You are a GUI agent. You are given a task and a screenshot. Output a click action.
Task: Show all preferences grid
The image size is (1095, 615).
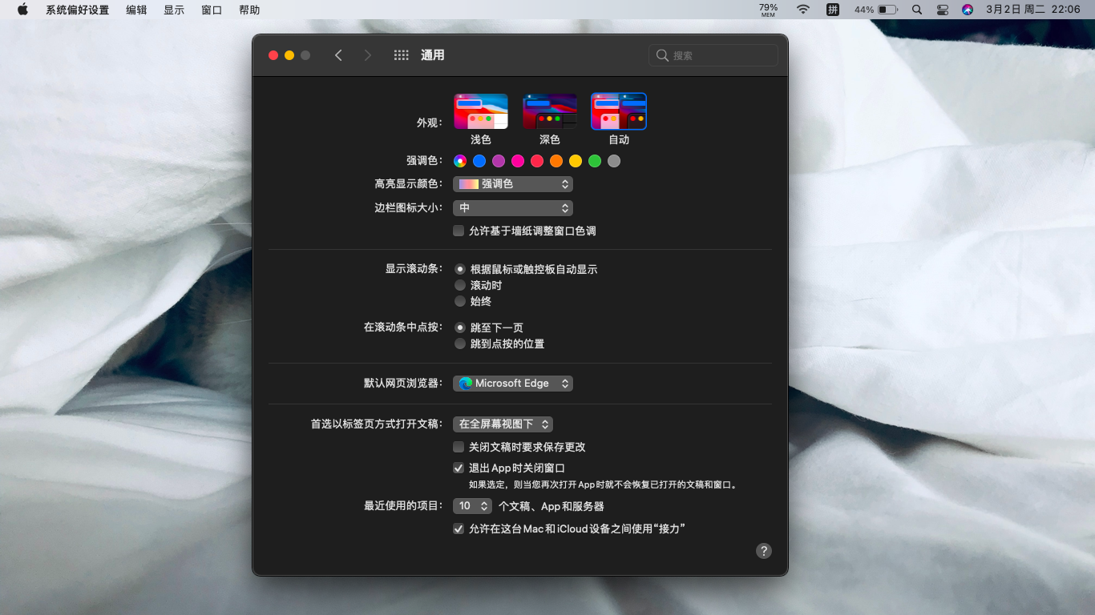pyautogui.click(x=402, y=55)
